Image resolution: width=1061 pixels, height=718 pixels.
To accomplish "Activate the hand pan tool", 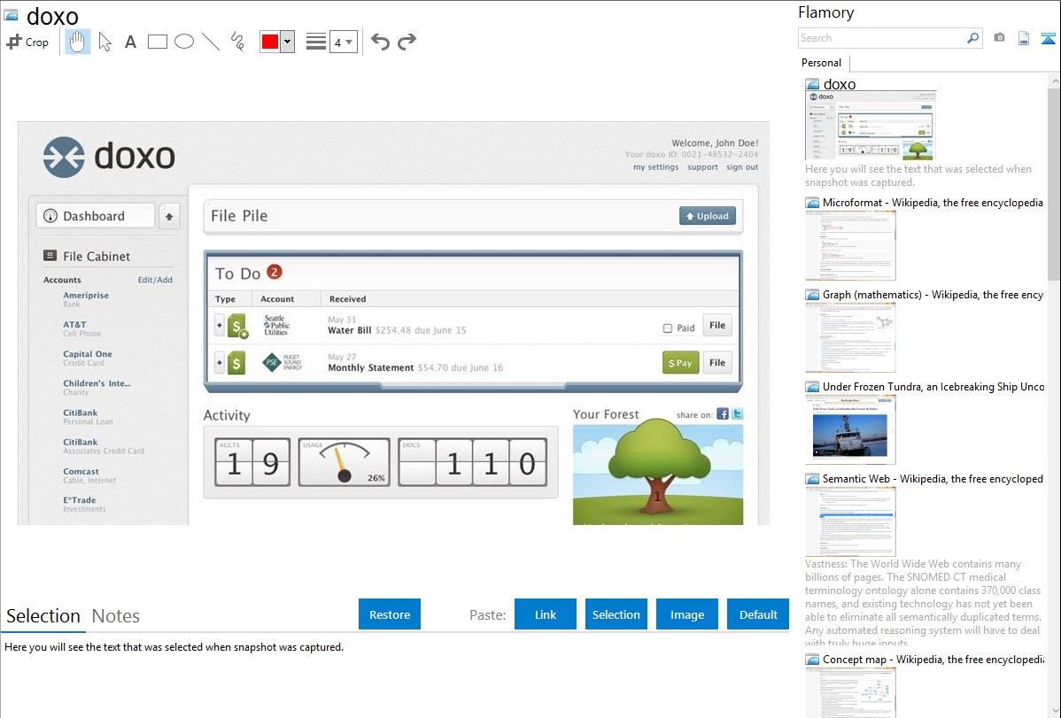I will tap(78, 42).
